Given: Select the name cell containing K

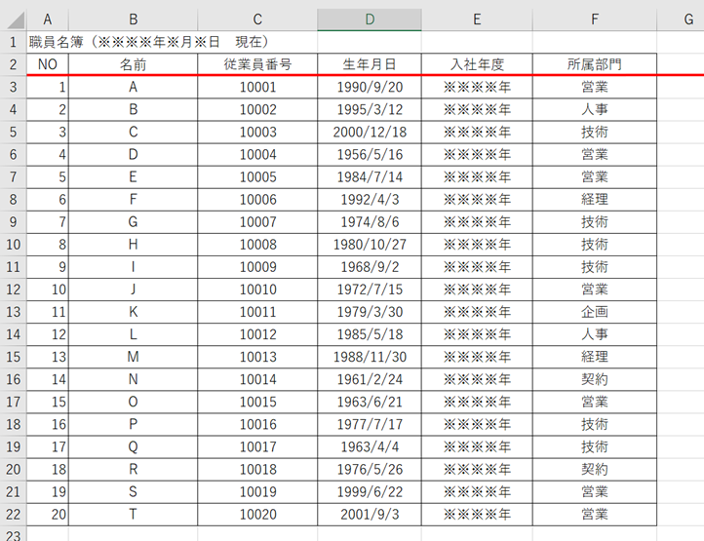Looking at the screenshot, I should pyautogui.click(x=133, y=312).
